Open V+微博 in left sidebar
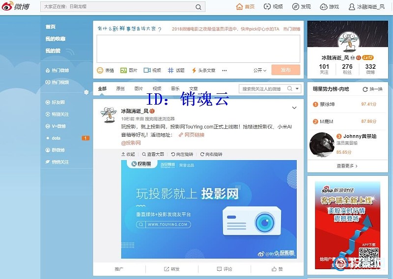This screenshot has height=279, width=393. coord(56,126)
